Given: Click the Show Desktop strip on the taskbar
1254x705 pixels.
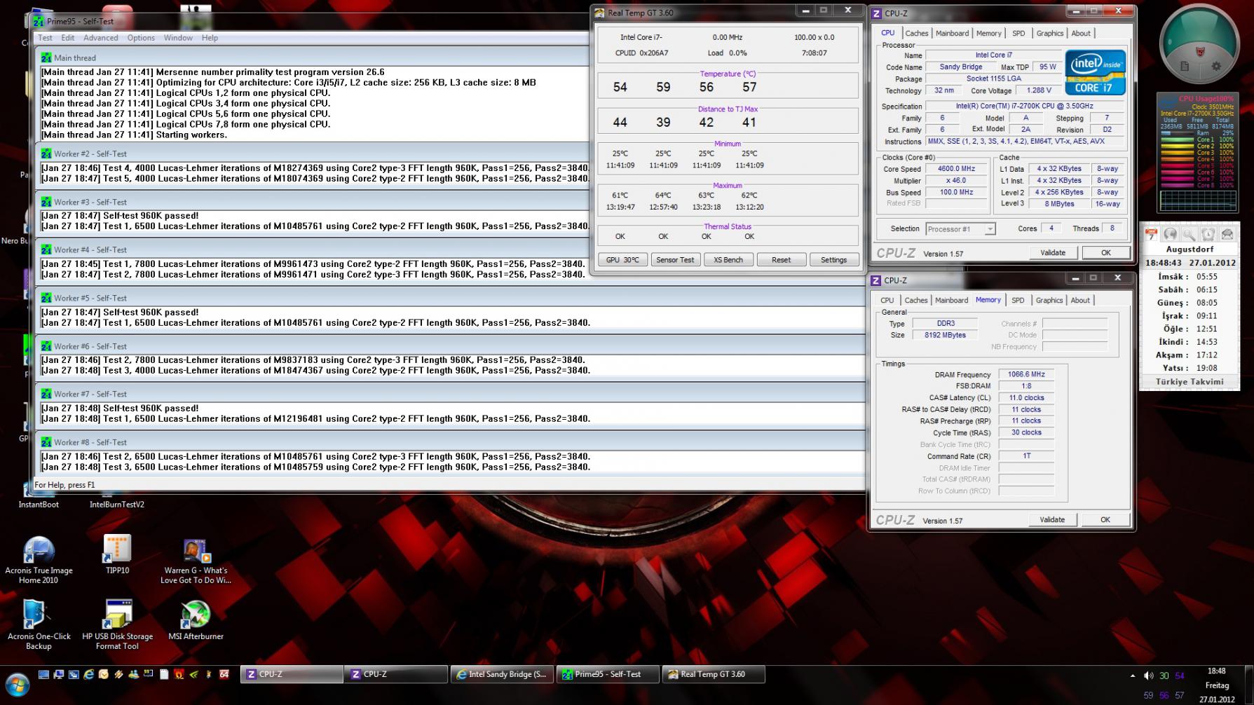Looking at the screenshot, I should [x=1248, y=685].
